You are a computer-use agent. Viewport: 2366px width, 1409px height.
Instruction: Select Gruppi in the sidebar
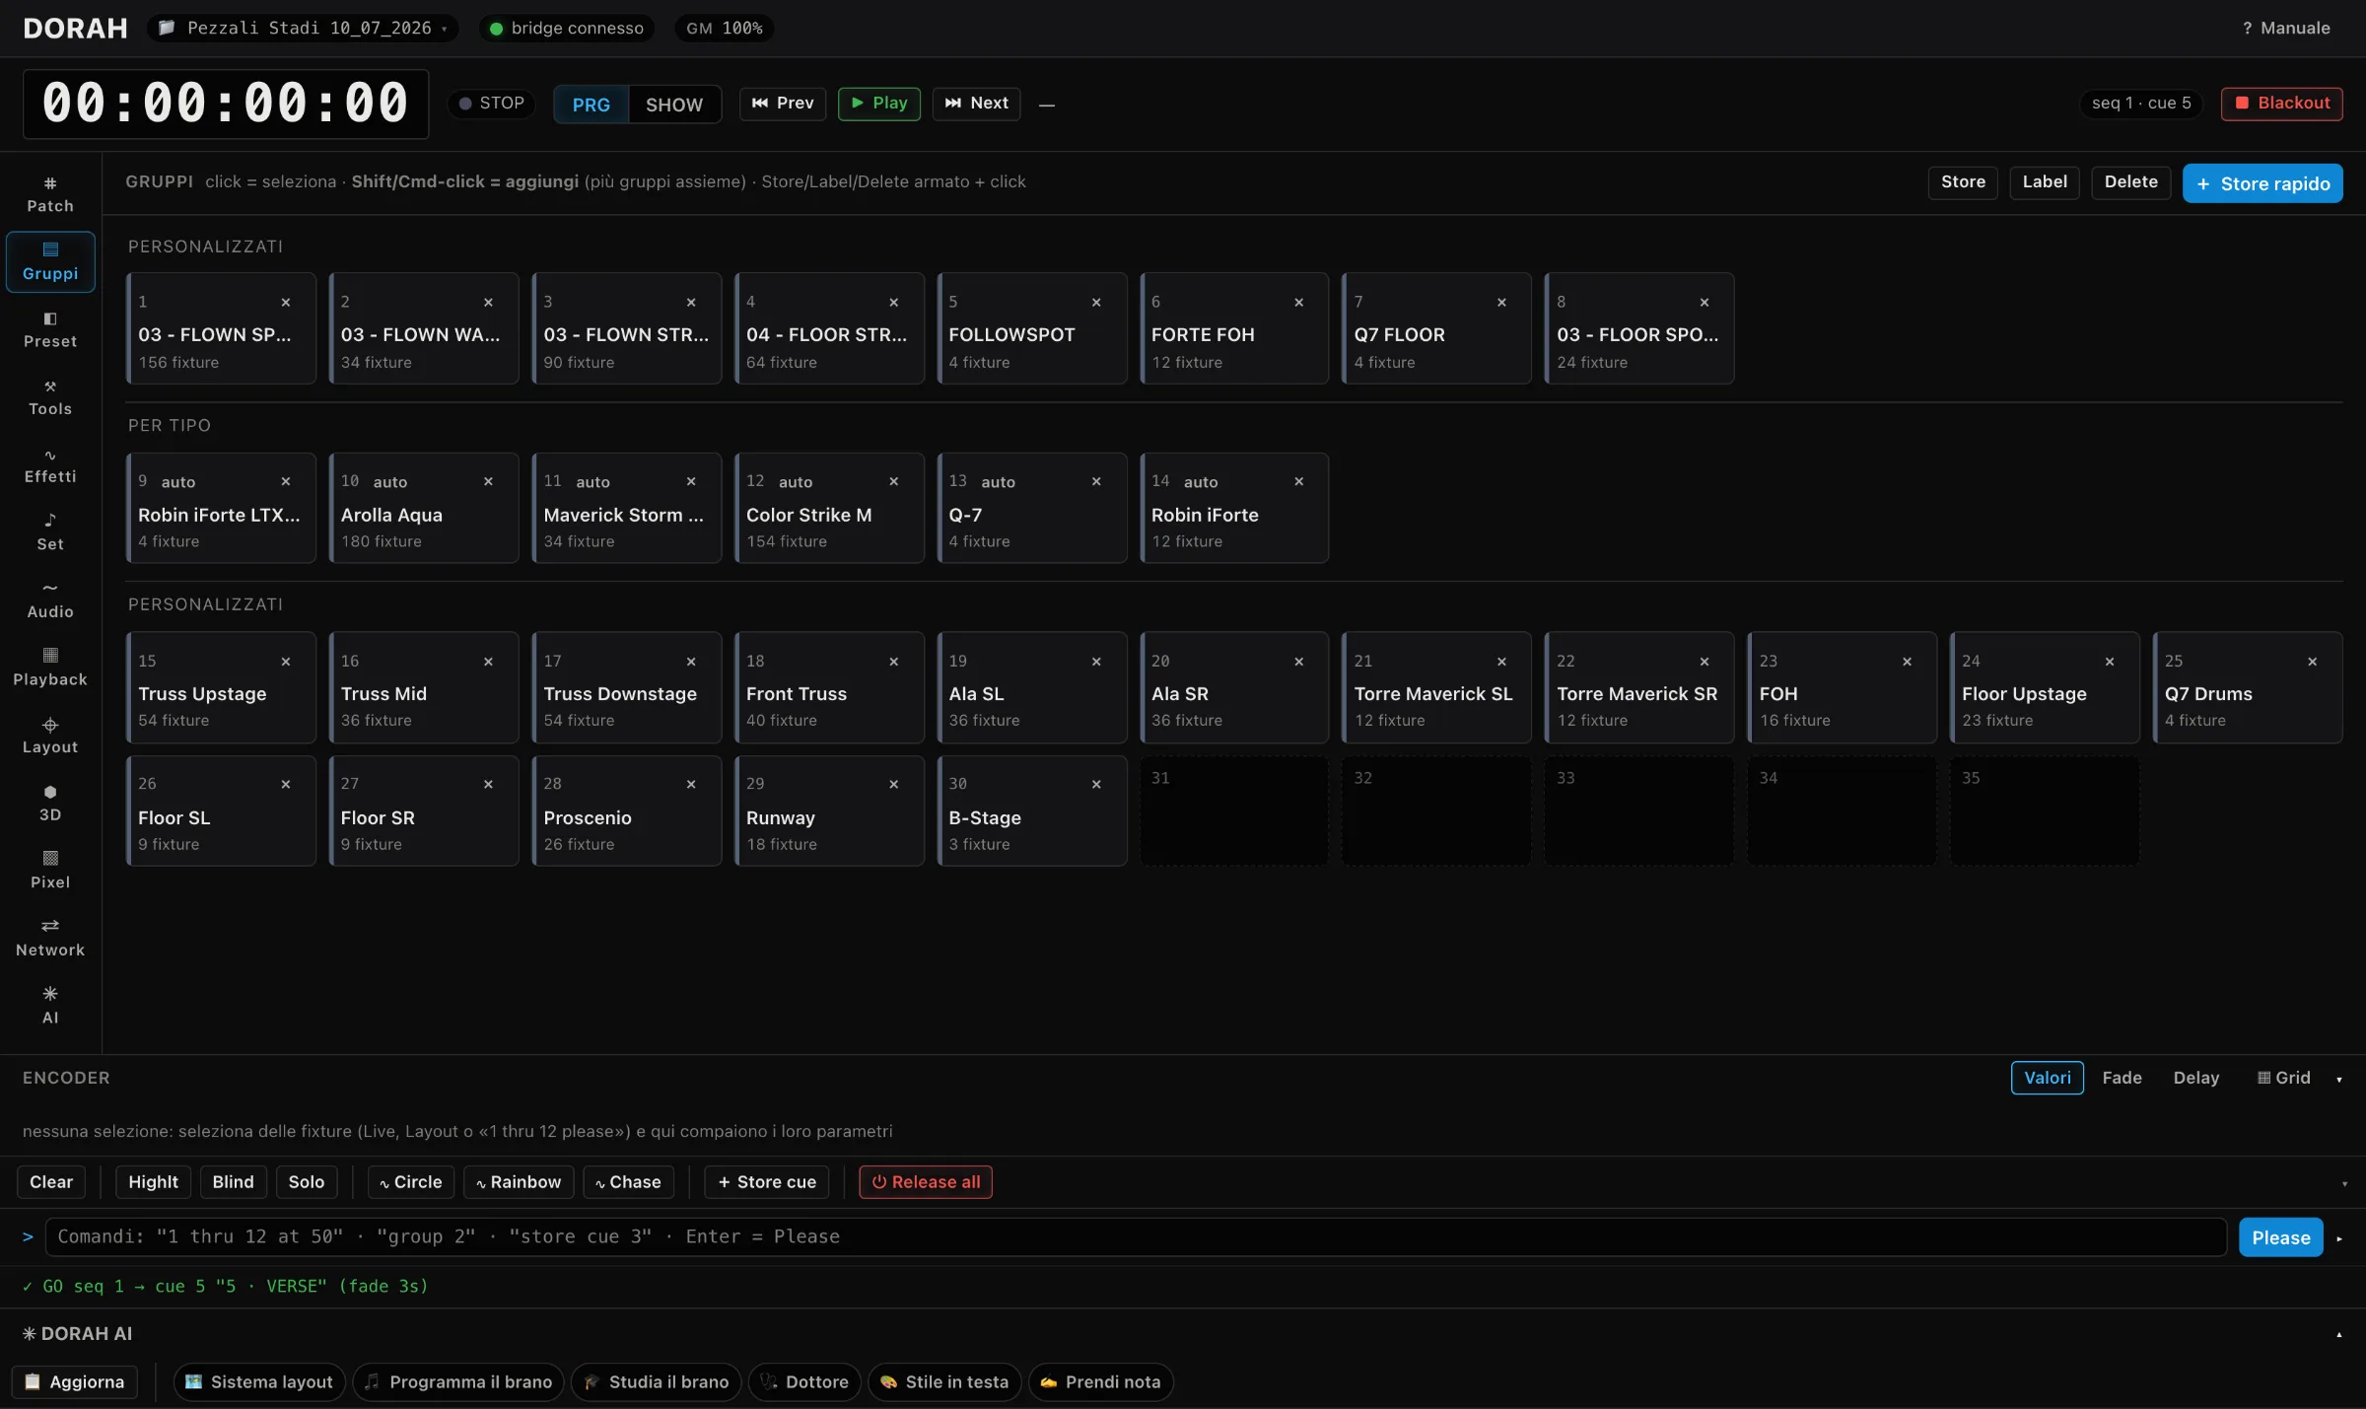click(50, 262)
